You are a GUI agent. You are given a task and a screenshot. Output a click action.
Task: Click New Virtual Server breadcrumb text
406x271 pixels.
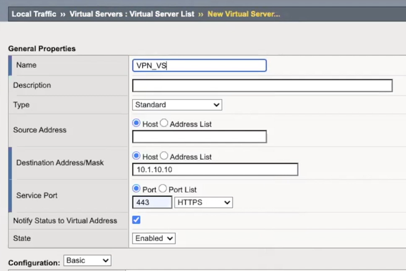(243, 14)
